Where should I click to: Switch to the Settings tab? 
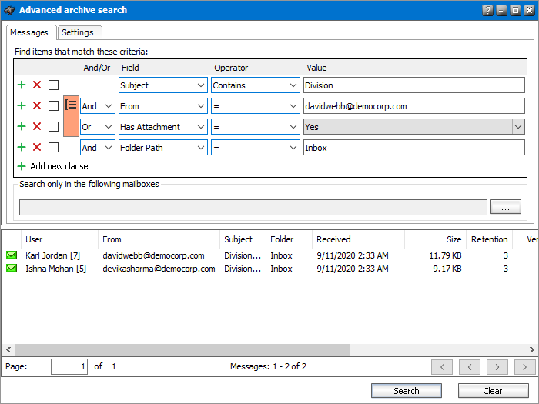point(78,32)
